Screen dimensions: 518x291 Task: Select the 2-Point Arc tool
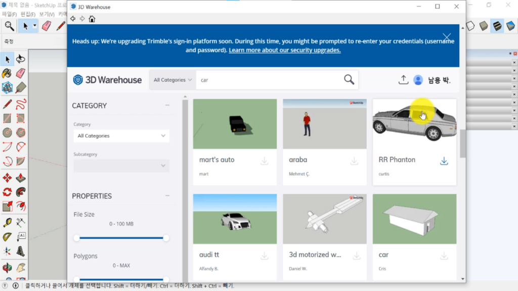click(20, 147)
